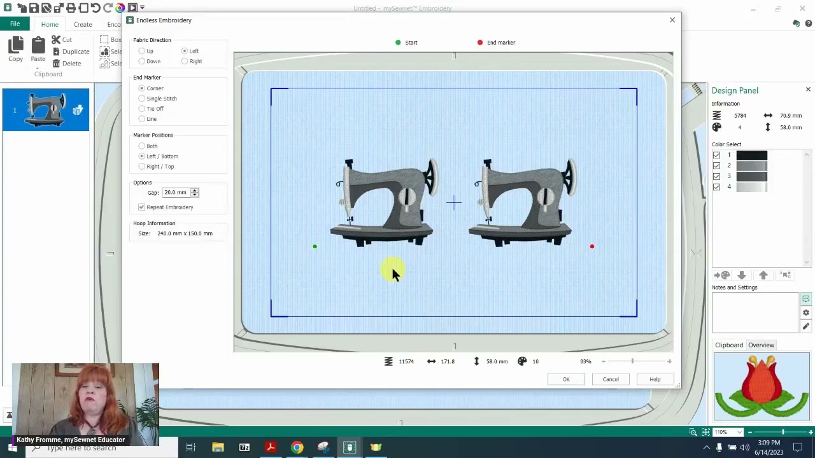Open Google Chrome from the taskbar

click(297, 448)
